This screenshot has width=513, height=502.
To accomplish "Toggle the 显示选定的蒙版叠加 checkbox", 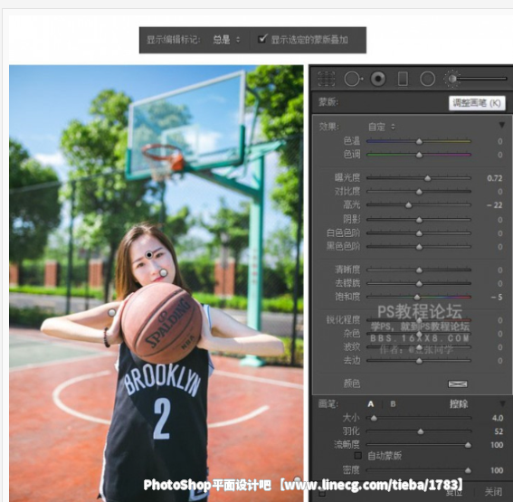I will pos(262,39).
